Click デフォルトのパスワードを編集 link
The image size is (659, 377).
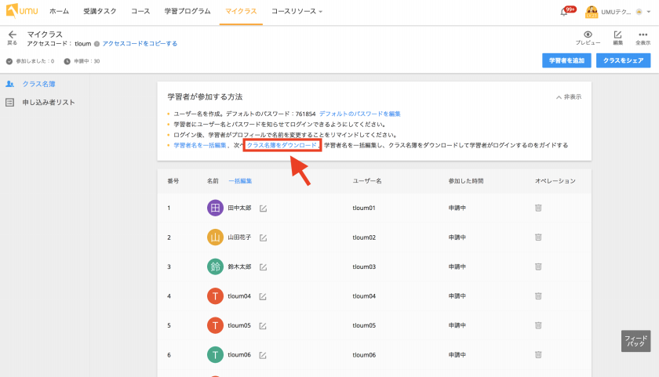pos(360,114)
